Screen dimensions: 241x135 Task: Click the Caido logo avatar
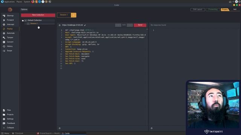pyautogui.click(x=10, y=10)
